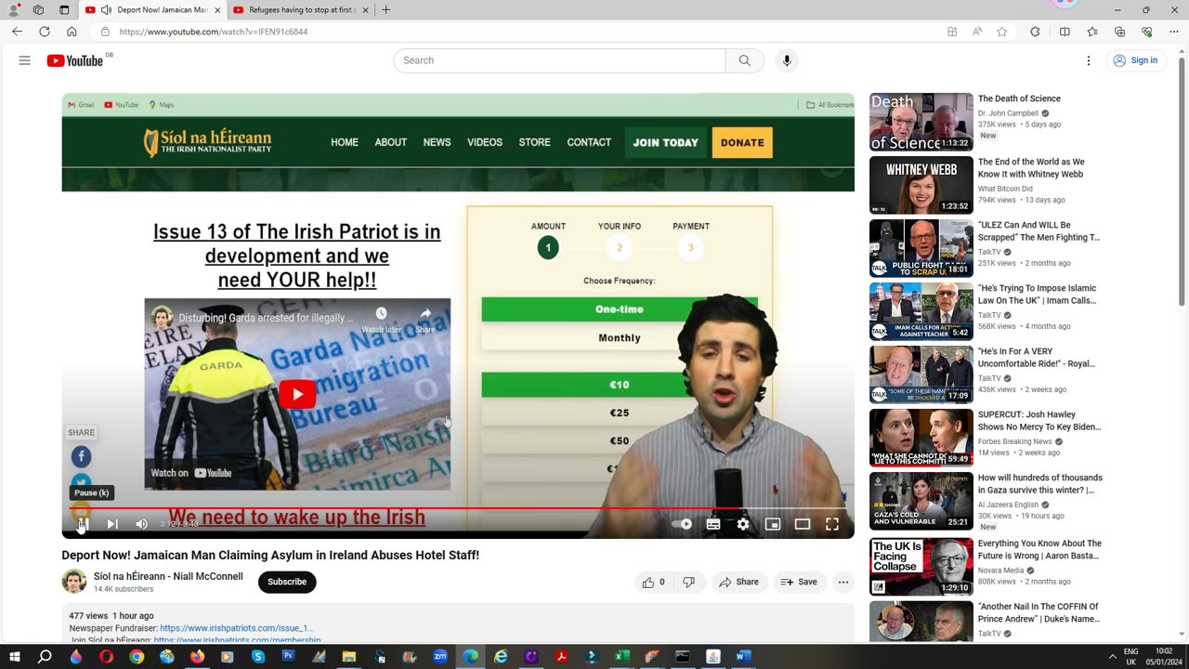Open irishpatriots.com issue fundraiser link

(x=237, y=628)
